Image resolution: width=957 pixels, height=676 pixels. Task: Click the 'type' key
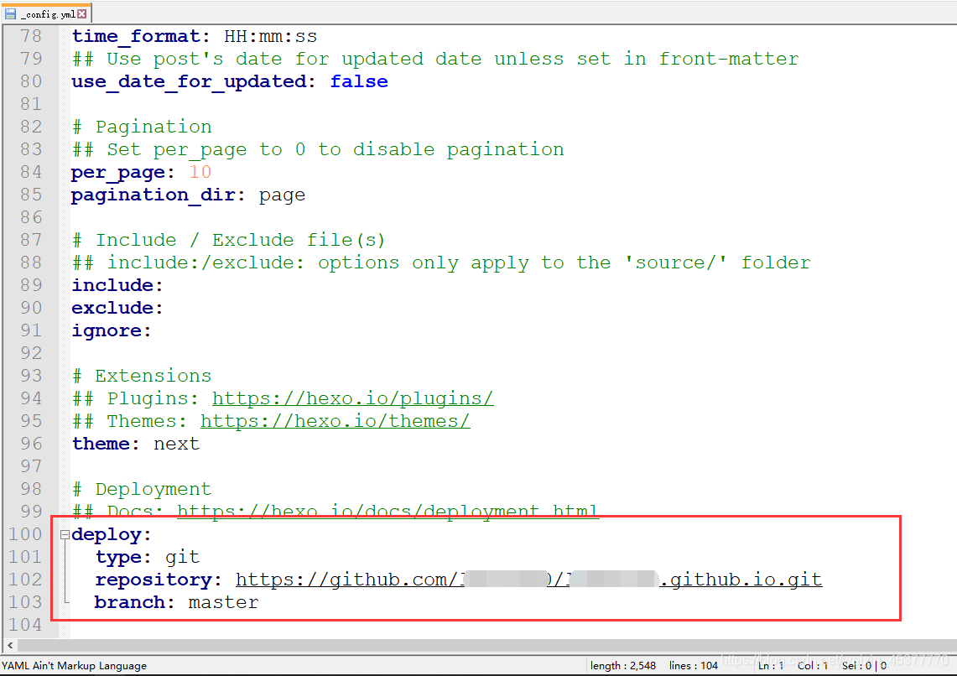click(117, 558)
